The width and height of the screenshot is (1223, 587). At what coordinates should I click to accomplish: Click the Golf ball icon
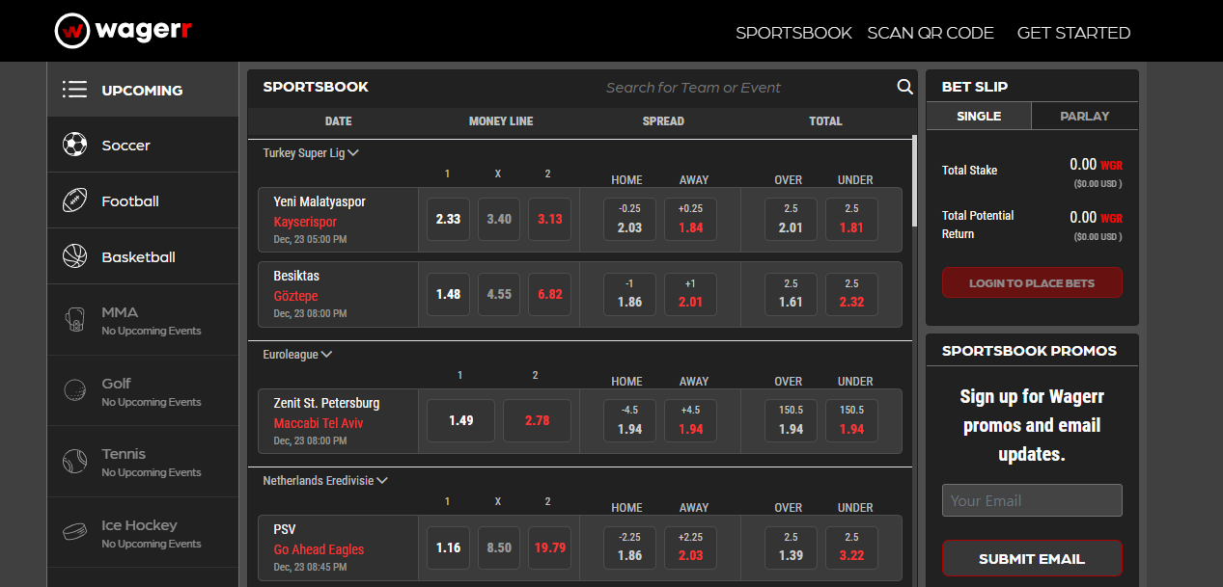(74, 390)
